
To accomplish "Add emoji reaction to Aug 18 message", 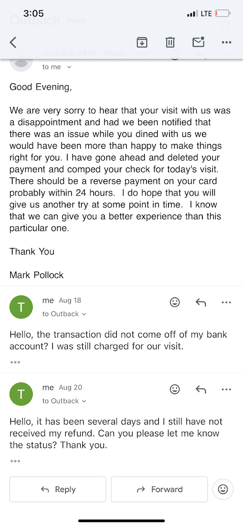I will tap(175, 303).
